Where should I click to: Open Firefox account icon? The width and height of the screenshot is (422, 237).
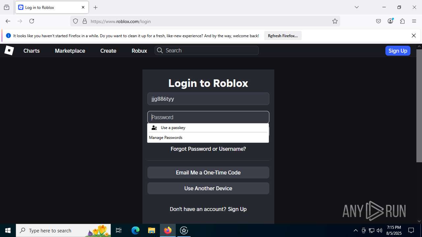pyautogui.click(x=390, y=21)
